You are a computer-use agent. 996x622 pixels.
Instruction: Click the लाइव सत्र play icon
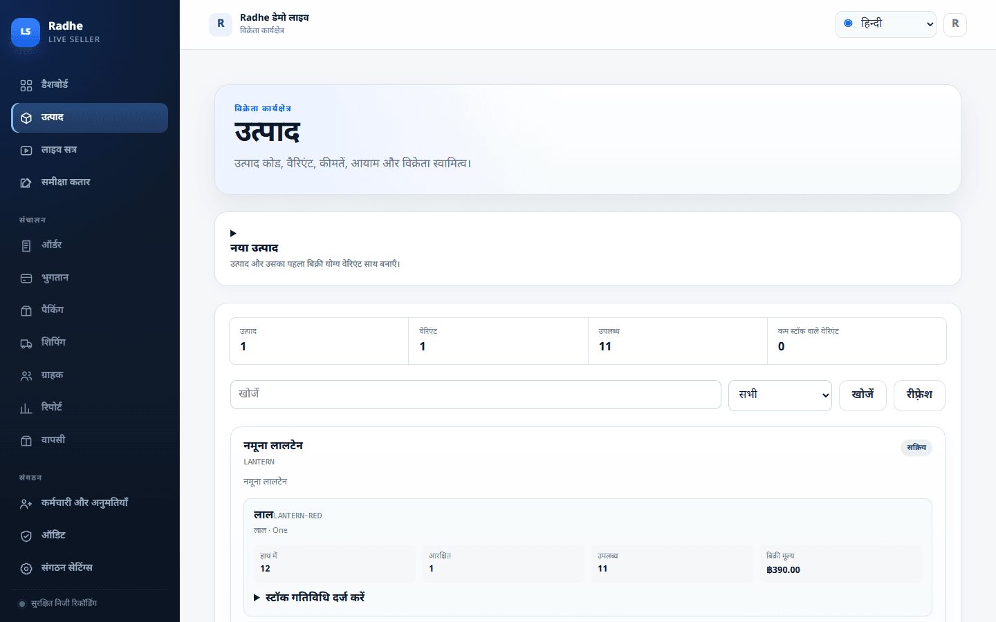tap(26, 150)
